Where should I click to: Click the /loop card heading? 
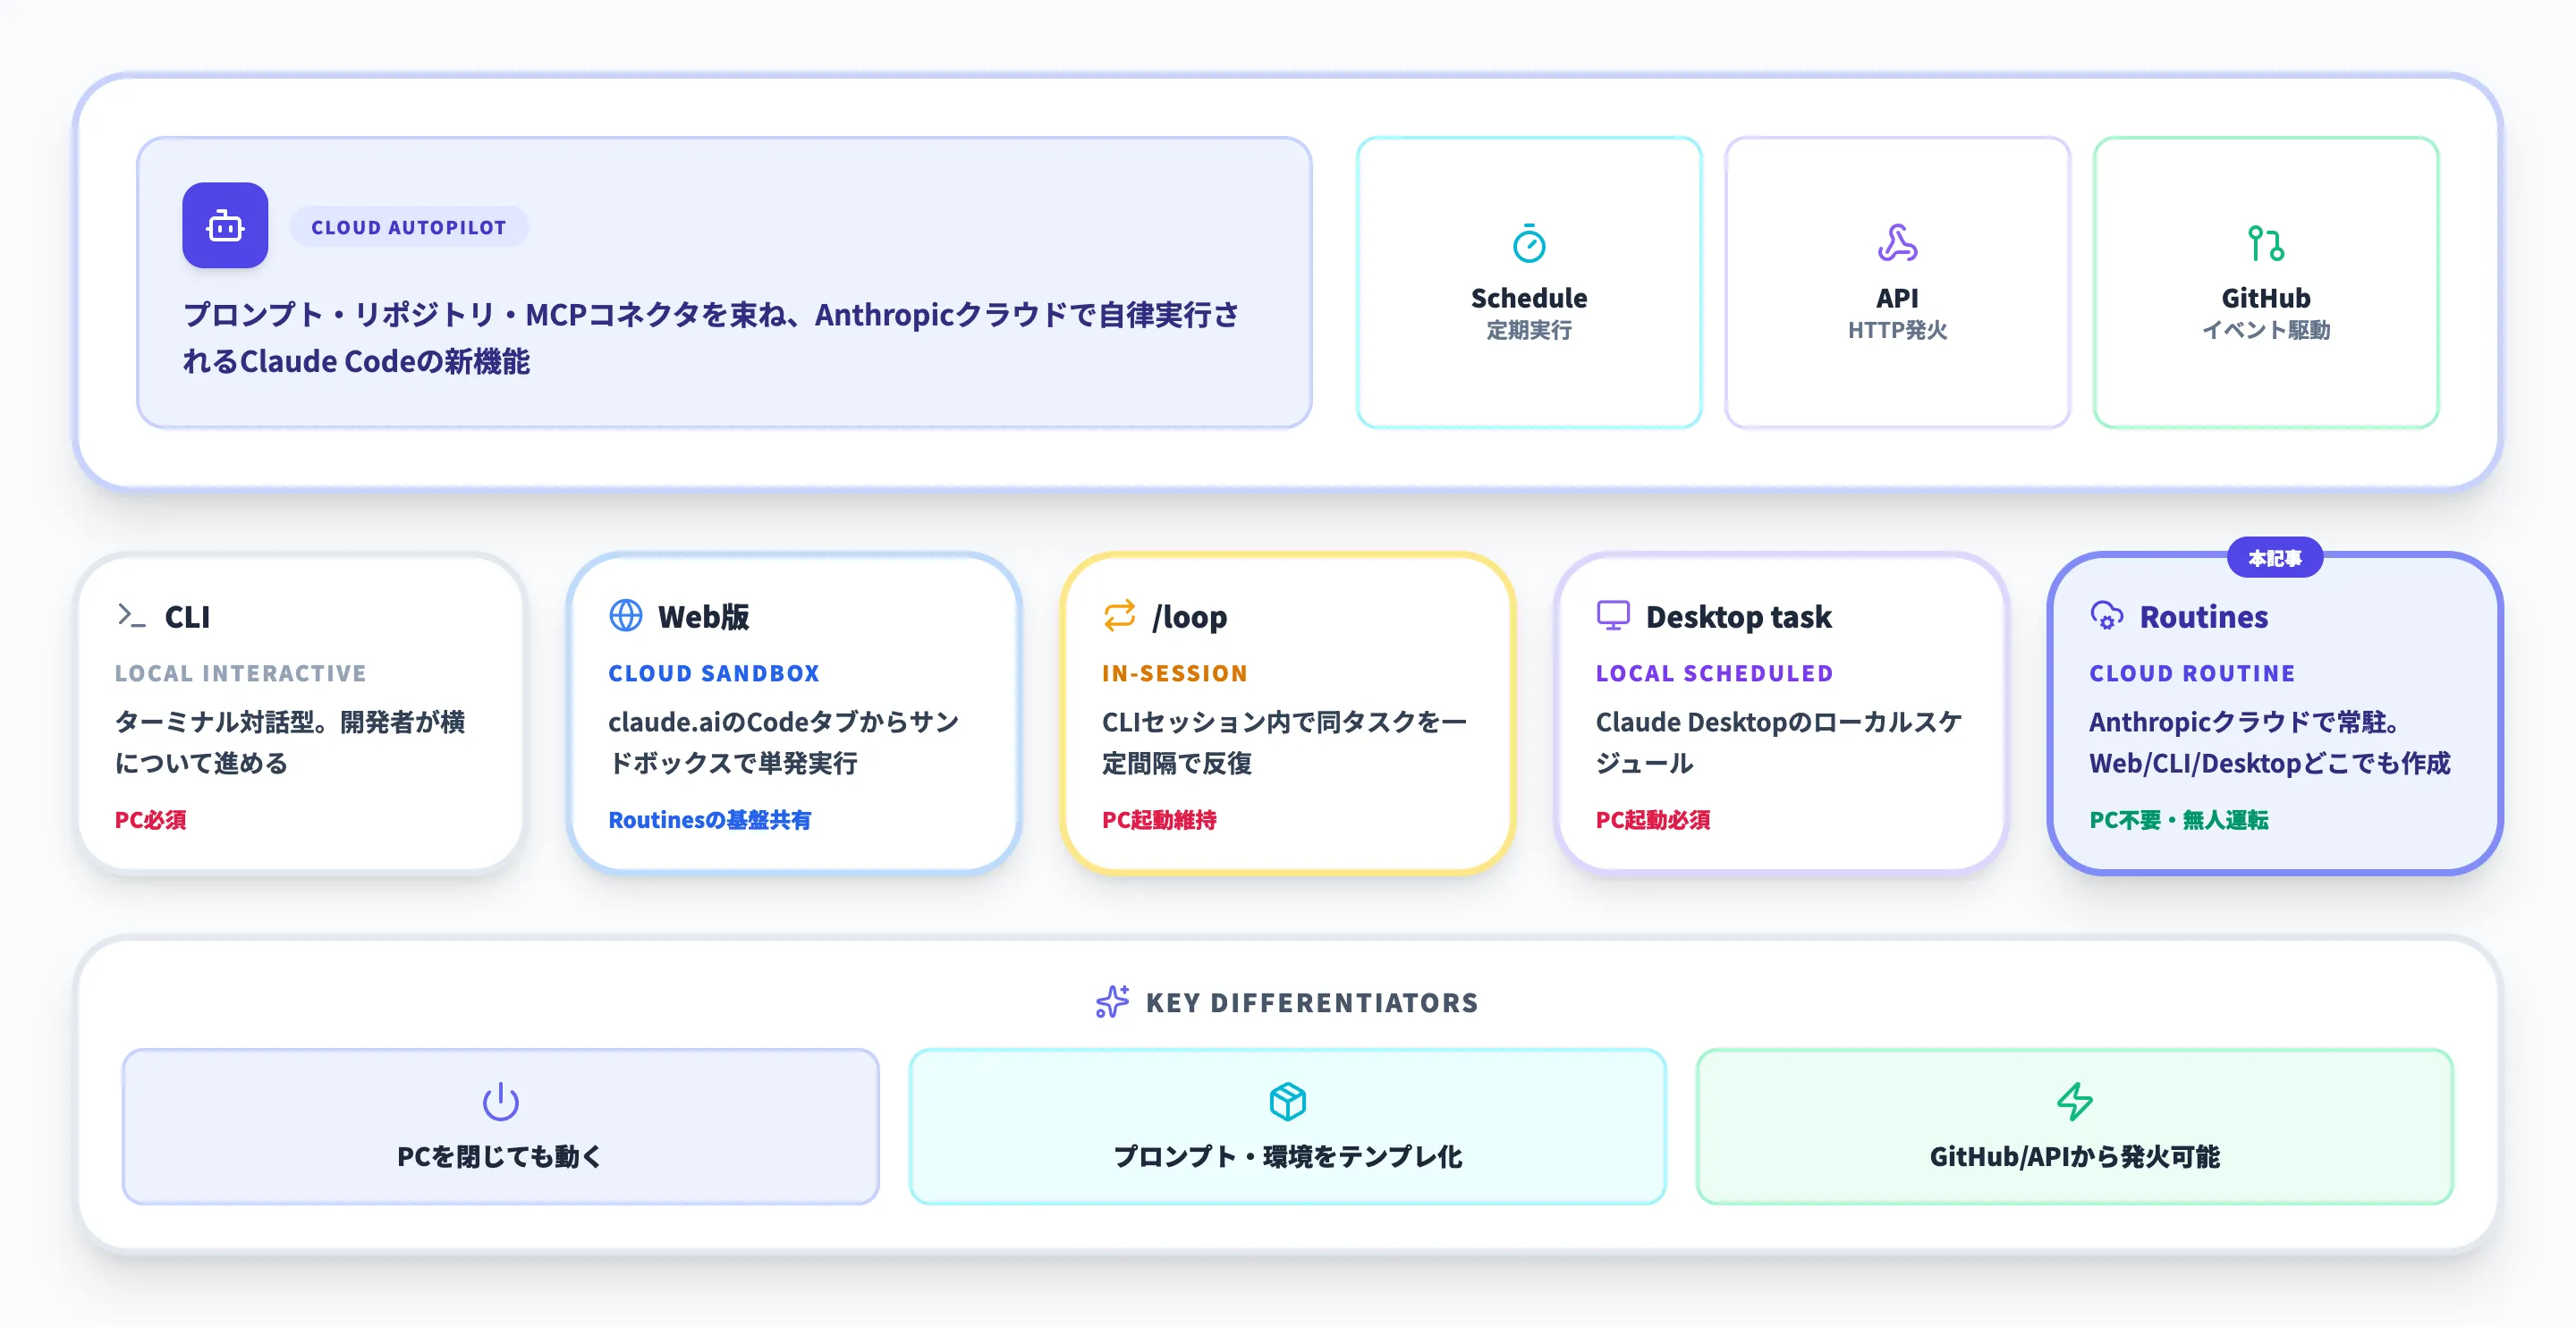pyautogui.click(x=1189, y=617)
